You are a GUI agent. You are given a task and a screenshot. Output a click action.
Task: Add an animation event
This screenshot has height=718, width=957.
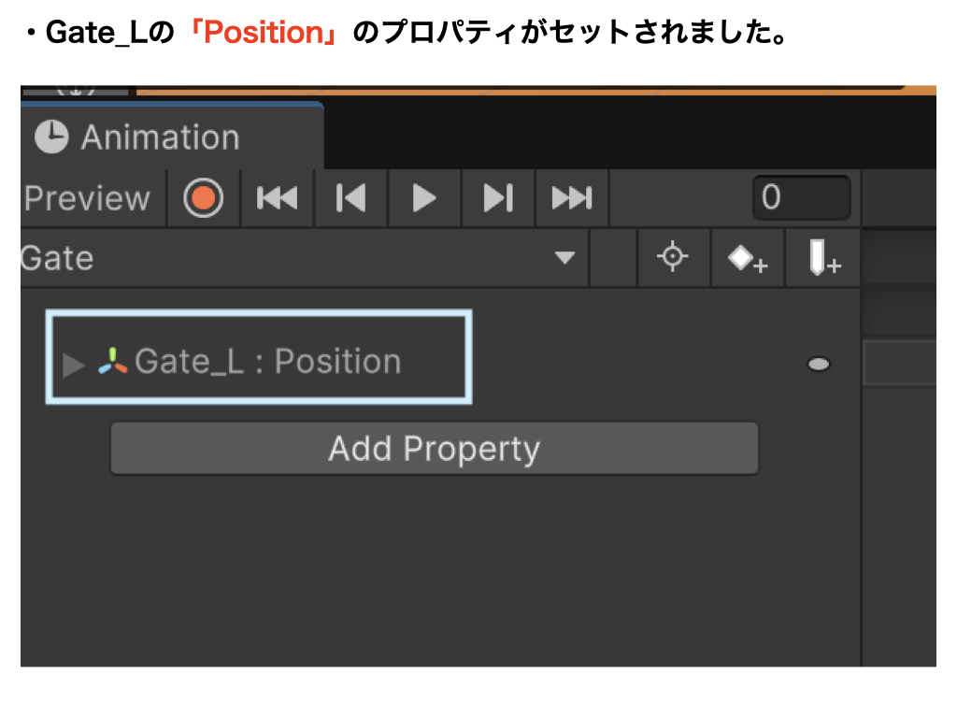(x=822, y=259)
